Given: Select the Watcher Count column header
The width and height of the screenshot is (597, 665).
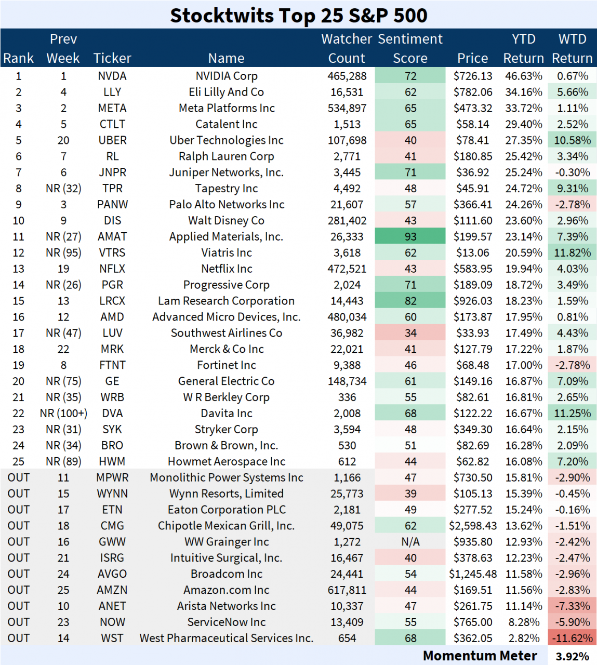Looking at the screenshot, I should [x=347, y=48].
